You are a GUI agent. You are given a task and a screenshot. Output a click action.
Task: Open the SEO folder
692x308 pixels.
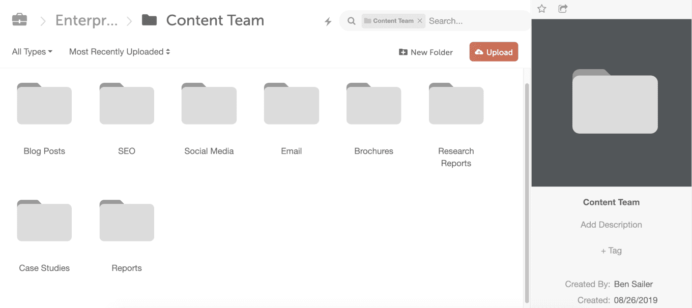pos(126,104)
